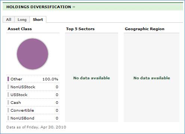Click the gray Convertible legend swatch
185x134 pixels.
8,110
